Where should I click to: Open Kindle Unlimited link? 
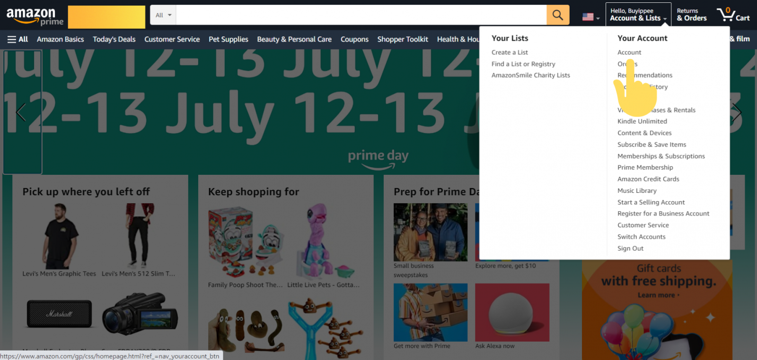pyautogui.click(x=642, y=121)
